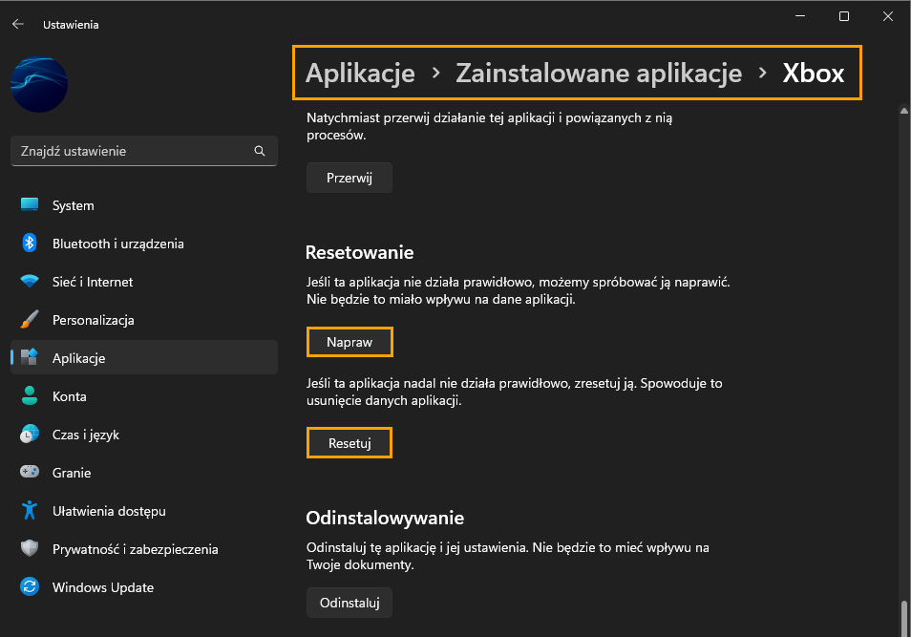911x637 pixels.
Task: Click the paintbrush Personalizacja icon
Action: coord(30,319)
